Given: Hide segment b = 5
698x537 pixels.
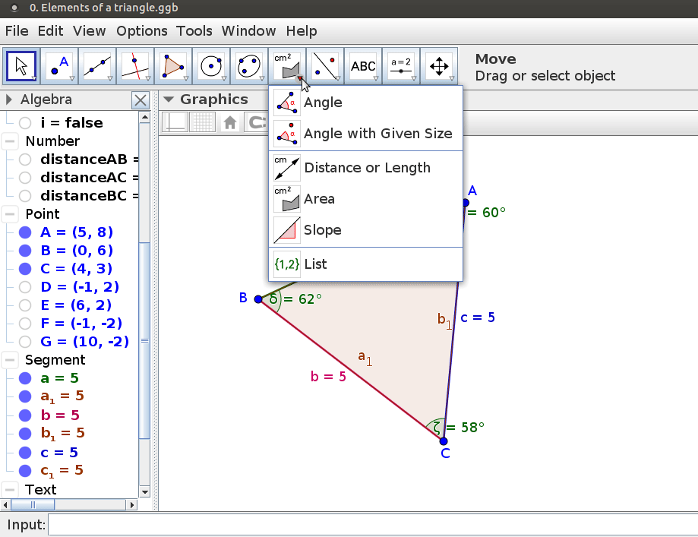Looking at the screenshot, I should pyautogui.click(x=25, y=415).
